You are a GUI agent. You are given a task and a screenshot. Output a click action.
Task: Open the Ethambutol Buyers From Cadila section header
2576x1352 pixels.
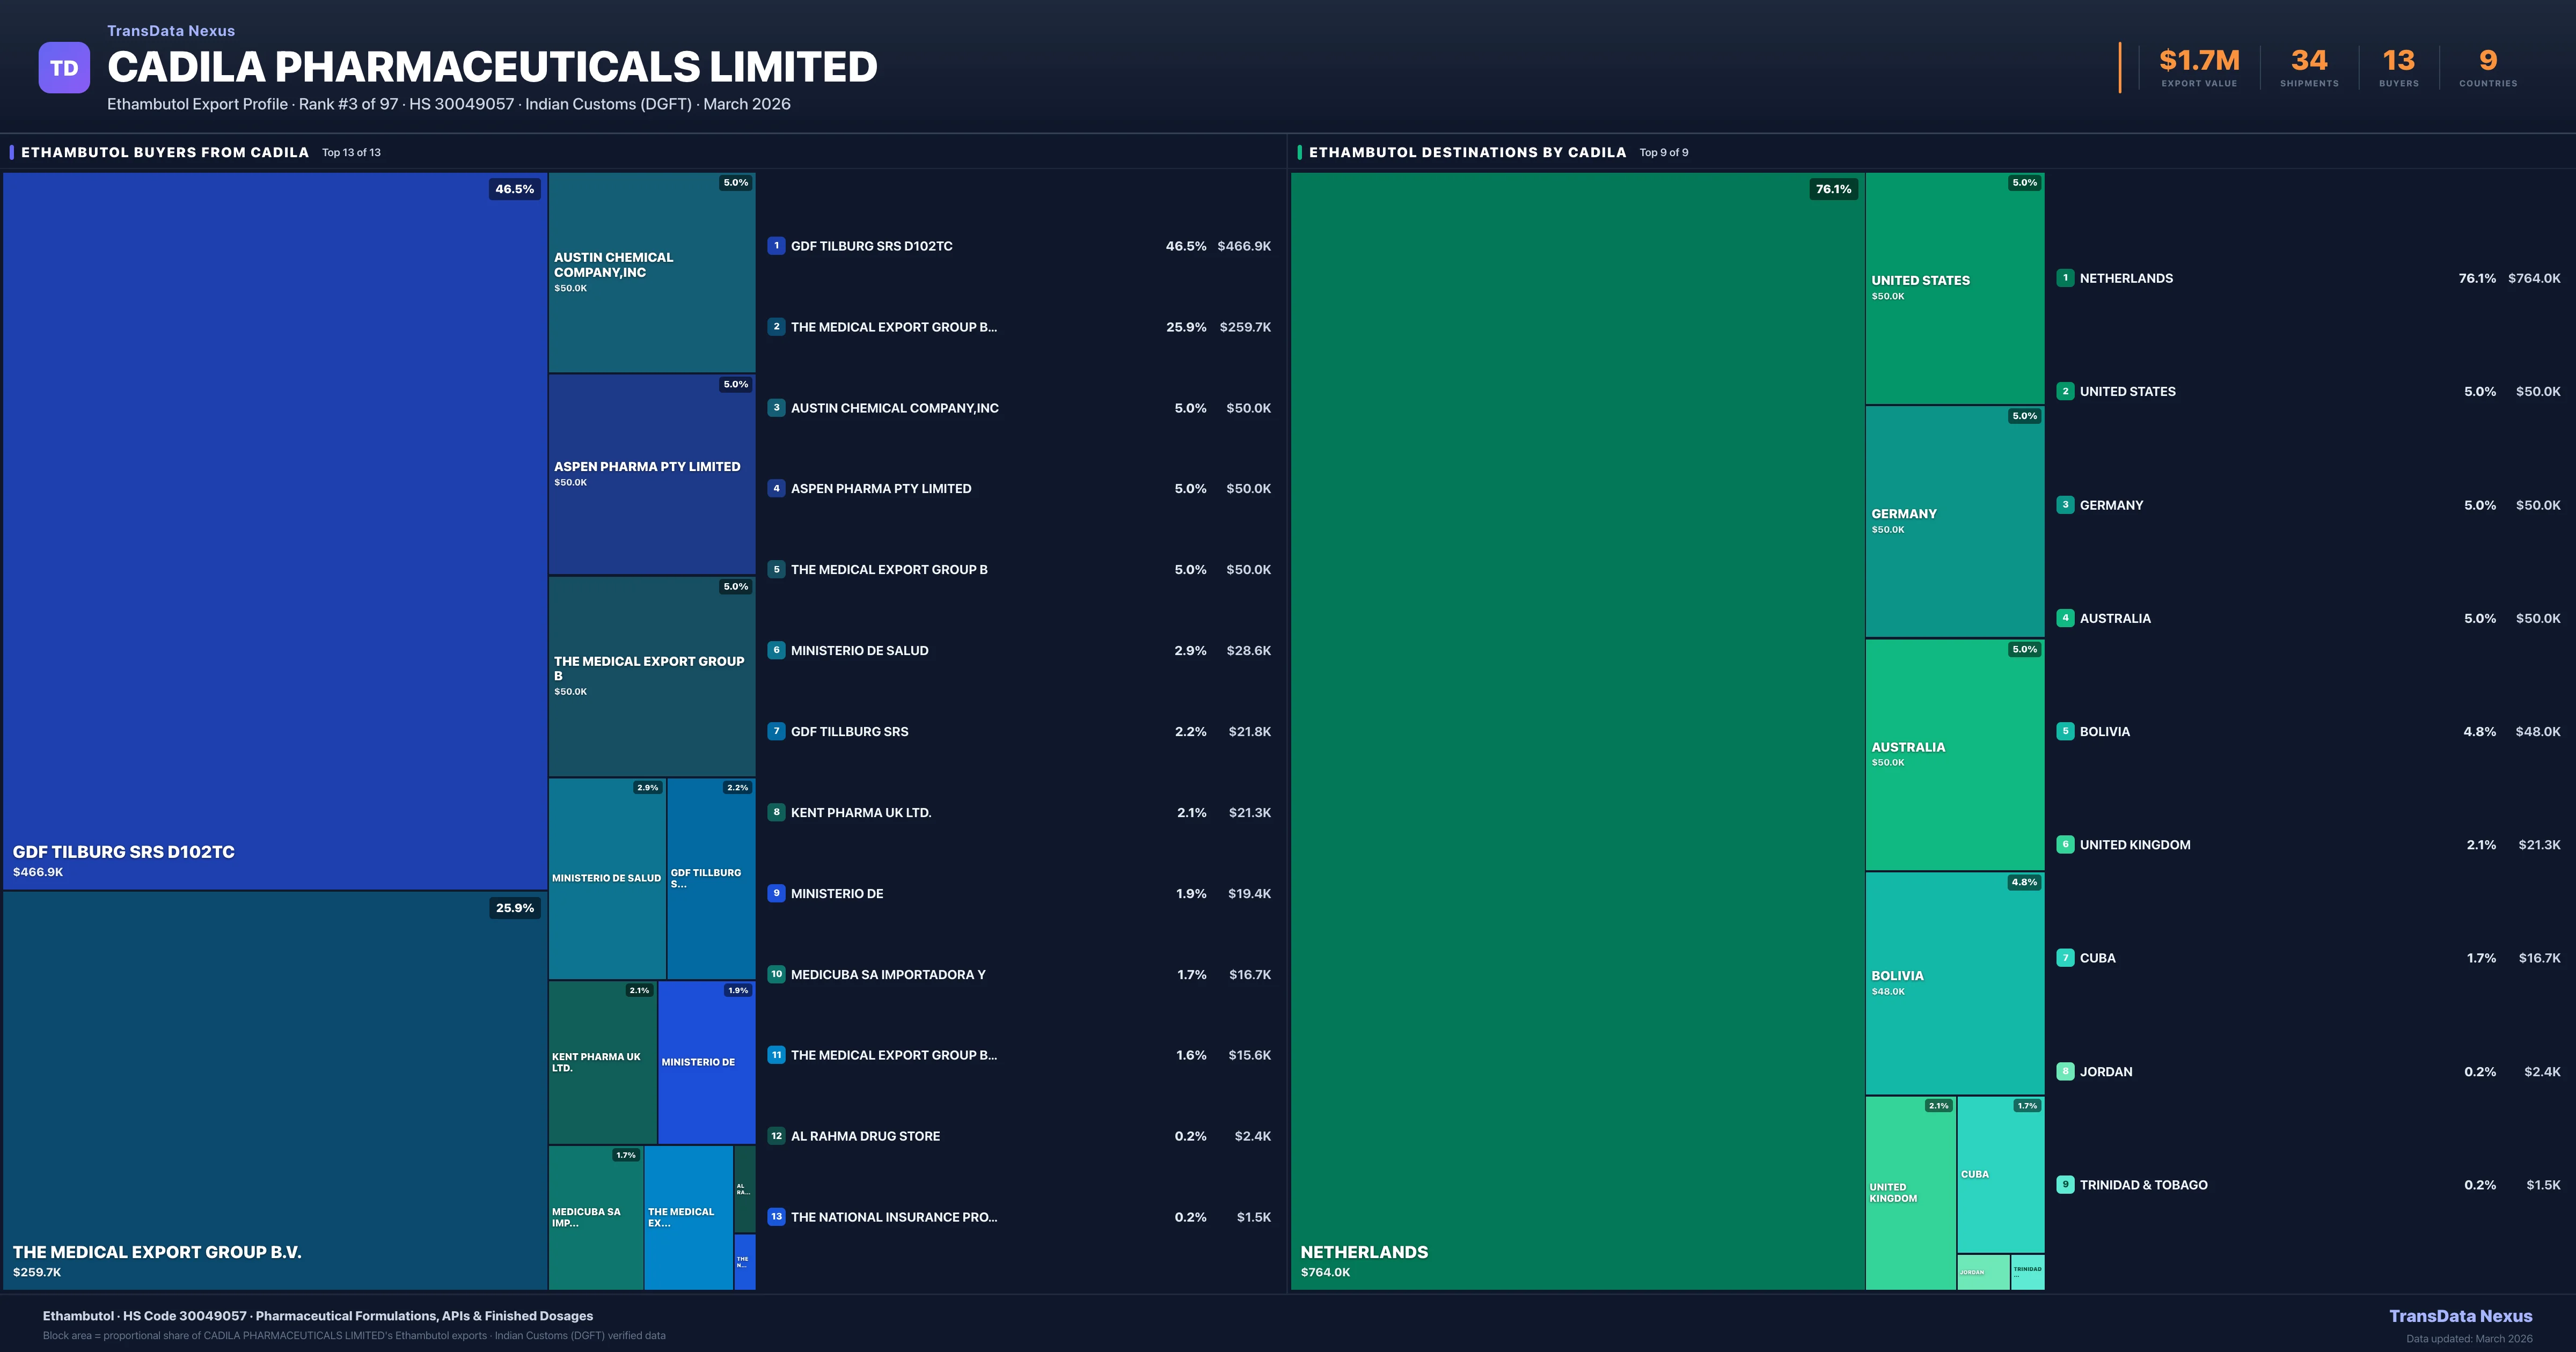(165, 152)
